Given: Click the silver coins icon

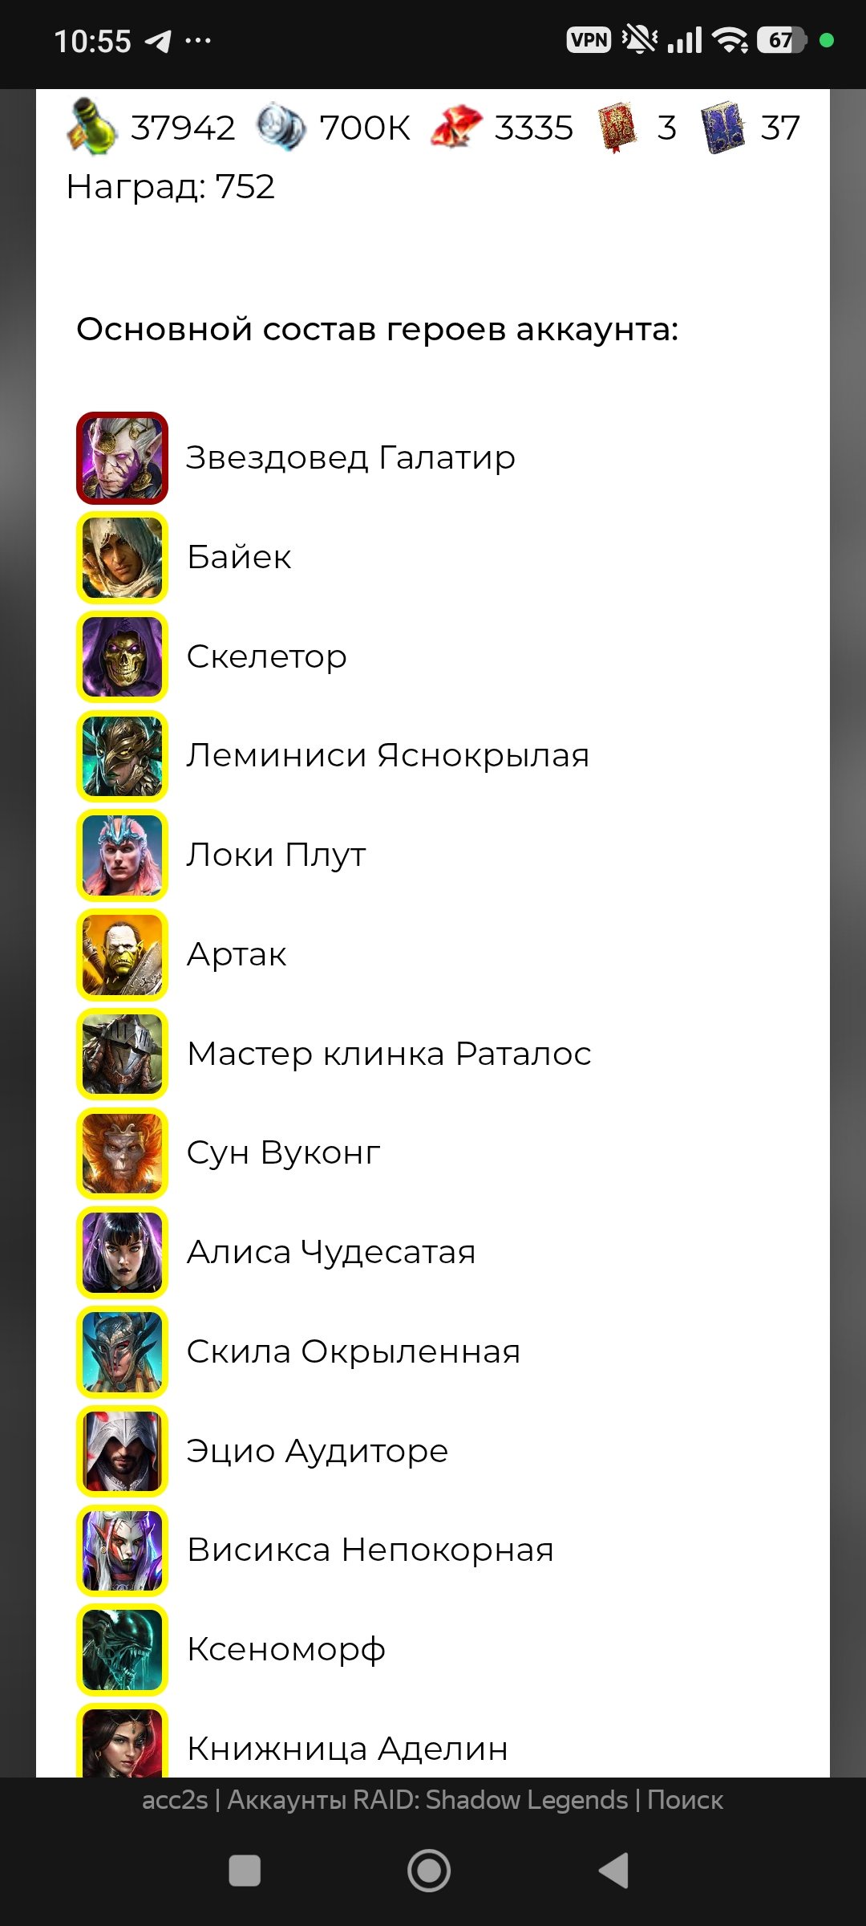Looking at the screenshot, I should coord(281,127).
